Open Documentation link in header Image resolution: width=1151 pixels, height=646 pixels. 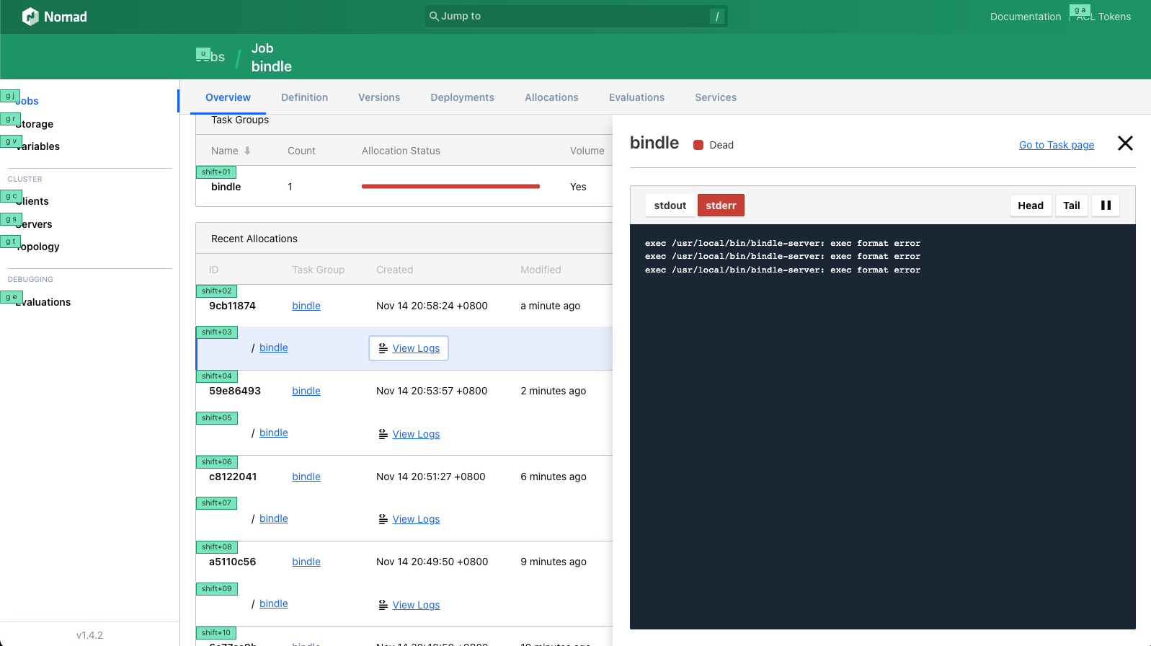[x=1026, y=17]
